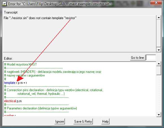Click the Editor scrollbar thumb

[159, 70]
